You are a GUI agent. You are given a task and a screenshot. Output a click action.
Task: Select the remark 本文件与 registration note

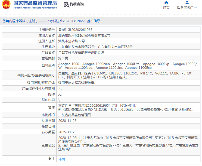(x=126, y=108)
